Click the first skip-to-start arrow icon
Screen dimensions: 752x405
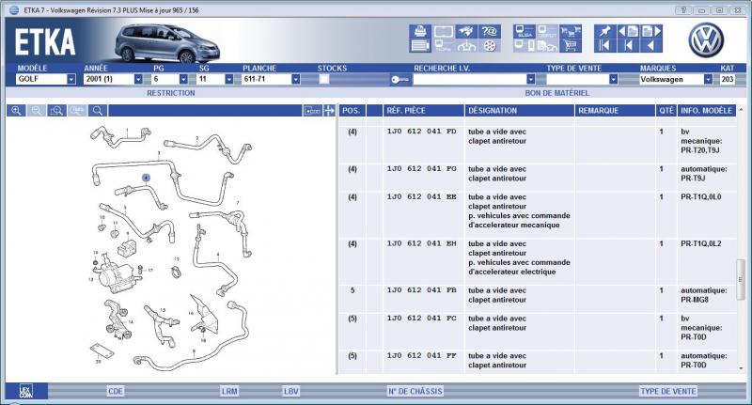click(x=605, y=45)
